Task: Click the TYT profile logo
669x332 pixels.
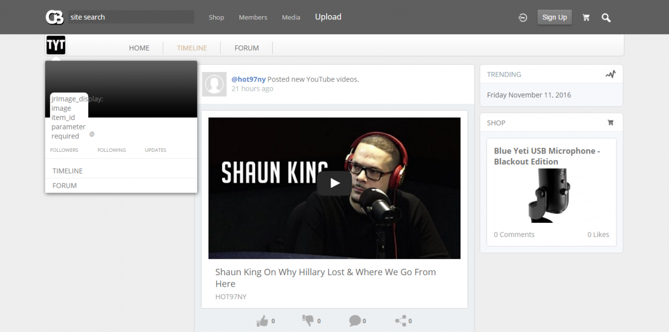Action: pos(56,45)
